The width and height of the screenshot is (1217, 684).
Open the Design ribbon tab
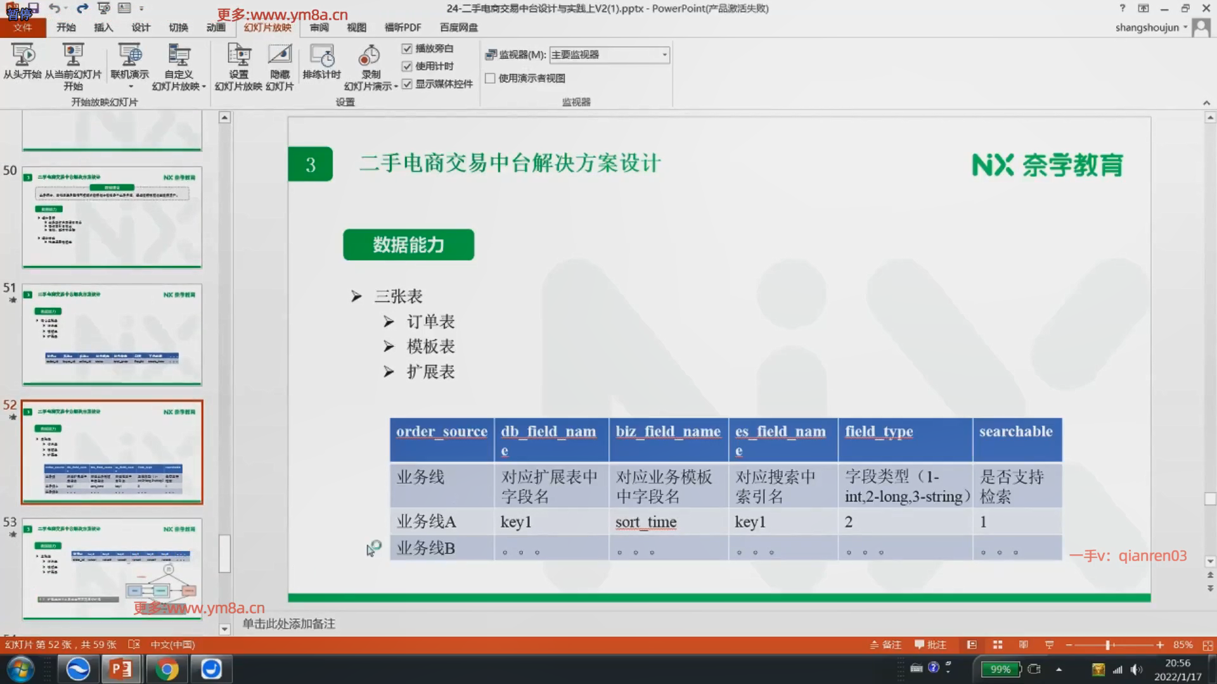141,27
